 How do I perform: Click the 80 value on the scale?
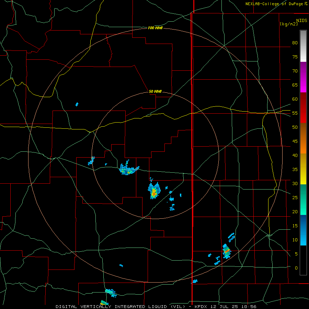295,43
